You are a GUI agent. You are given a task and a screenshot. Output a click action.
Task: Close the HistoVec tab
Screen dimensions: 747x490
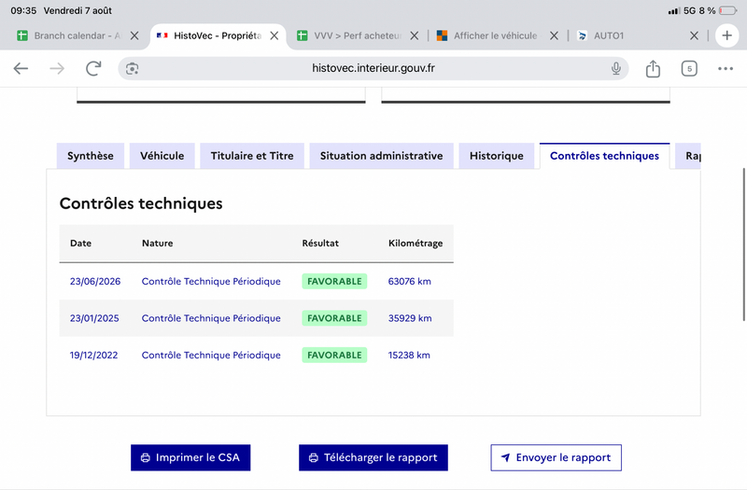(275, 35)
